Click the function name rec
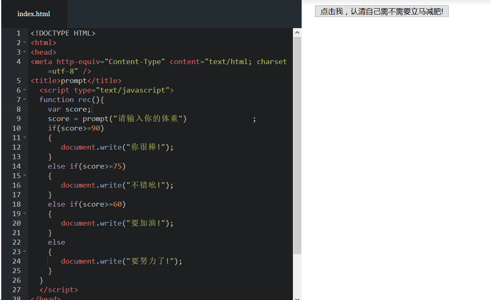 (x=85, y=100)
